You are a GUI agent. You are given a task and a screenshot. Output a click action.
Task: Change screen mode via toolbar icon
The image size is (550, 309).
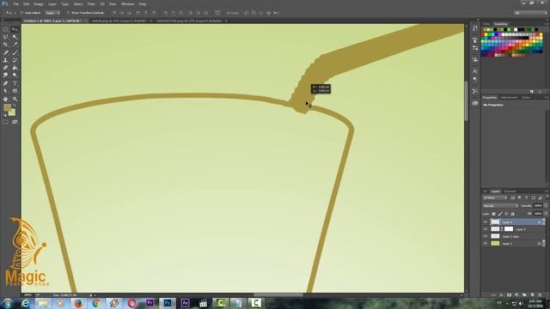(15, 122)
